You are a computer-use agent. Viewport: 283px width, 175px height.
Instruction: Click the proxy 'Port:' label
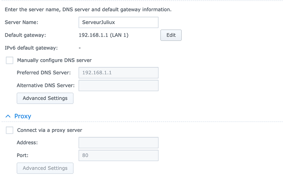click(23, 156)
